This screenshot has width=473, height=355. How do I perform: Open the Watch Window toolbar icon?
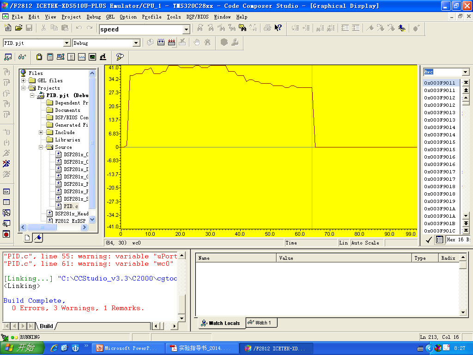tap(8, 57)
